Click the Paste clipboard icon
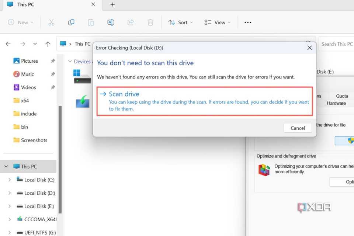This screenshot has height=236, width=354. [91, 22]
